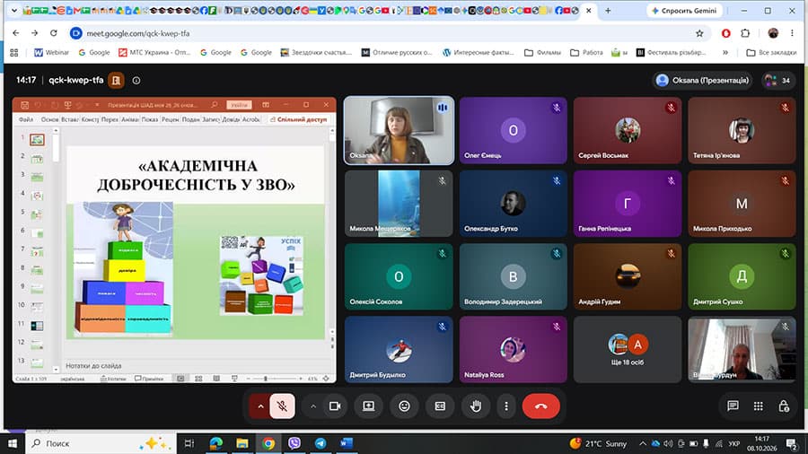Open the tab search dropdown arrow

click(x=13, y=10)
